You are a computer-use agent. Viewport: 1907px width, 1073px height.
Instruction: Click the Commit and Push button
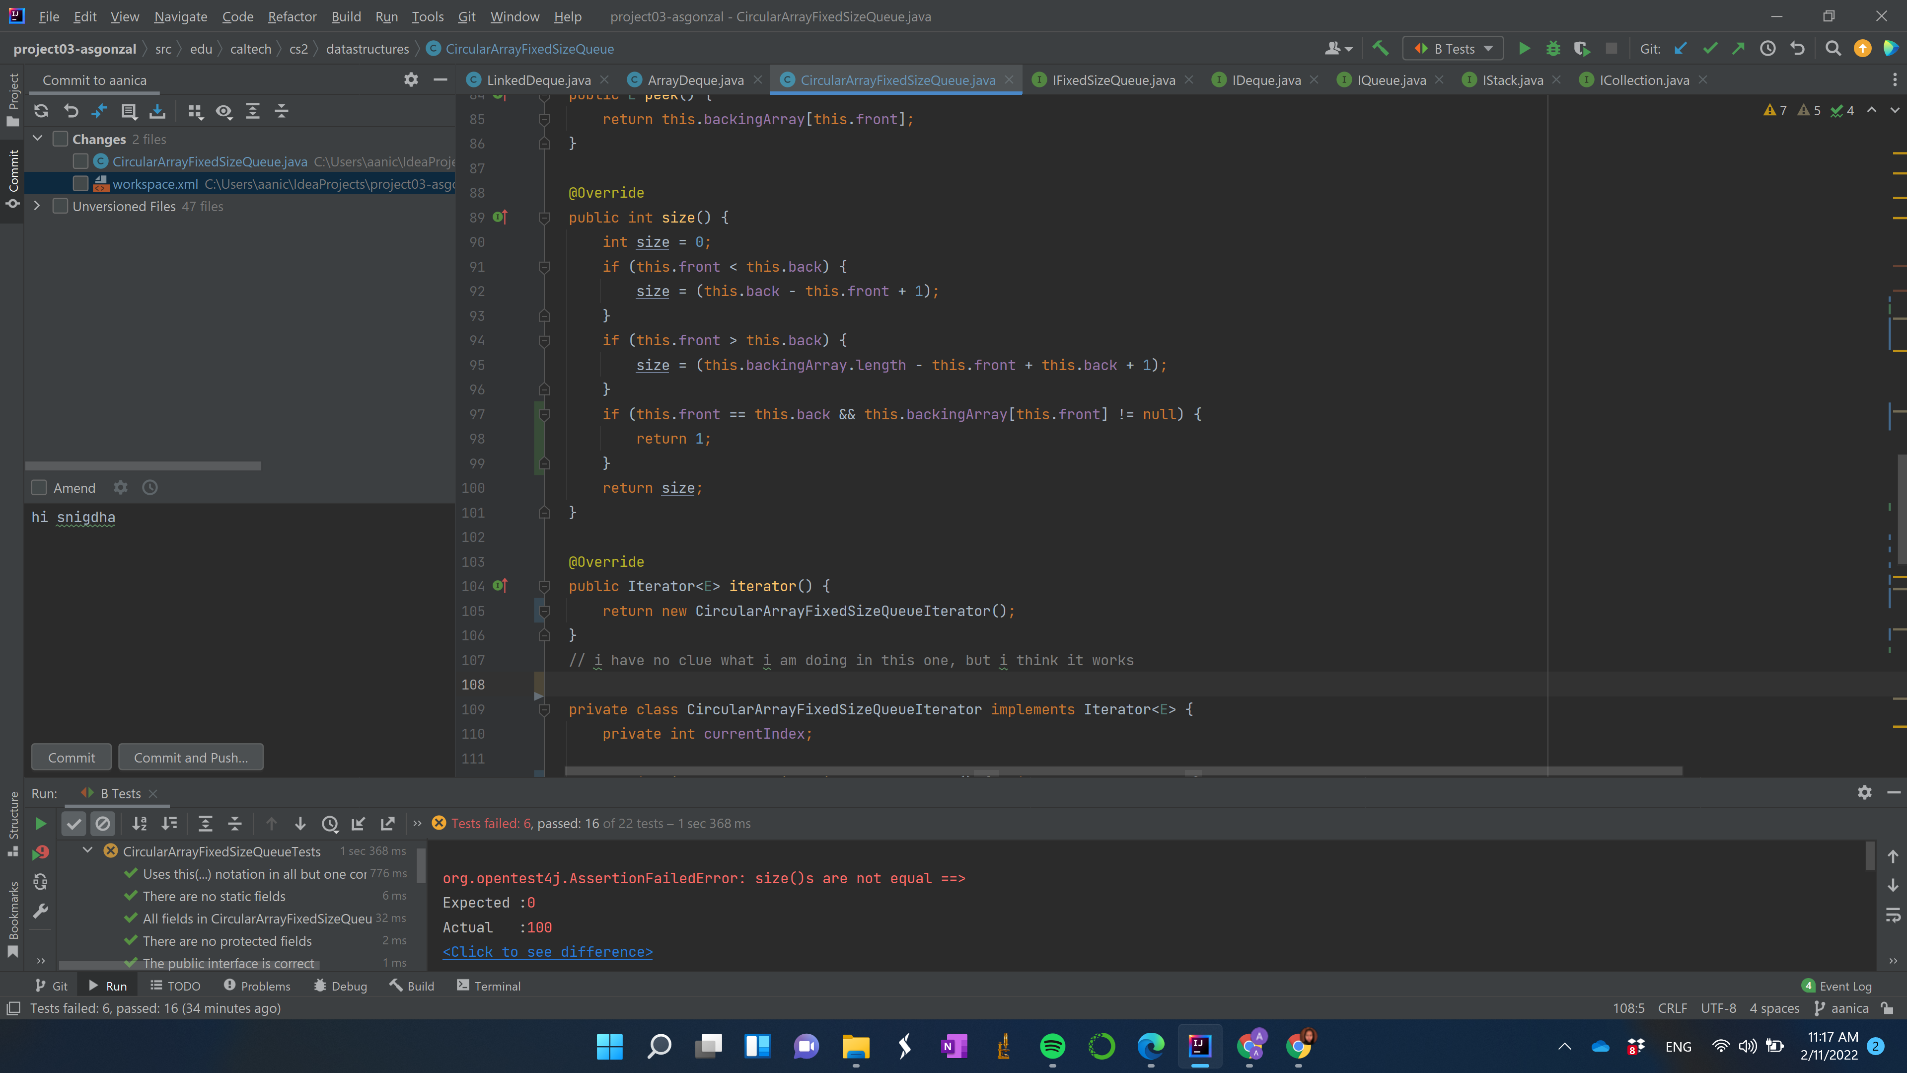pos(190,758)
